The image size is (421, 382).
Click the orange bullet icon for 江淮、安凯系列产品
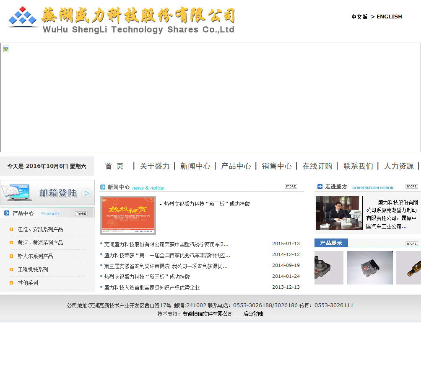[x=11, y=229]
